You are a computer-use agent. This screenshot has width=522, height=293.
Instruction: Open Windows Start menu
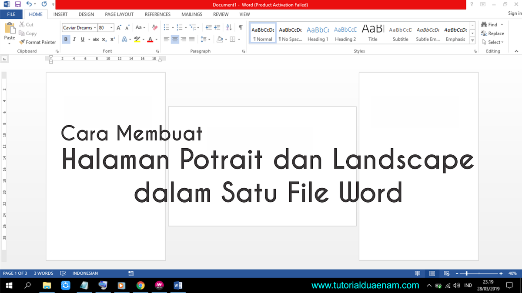pos(9,286)
